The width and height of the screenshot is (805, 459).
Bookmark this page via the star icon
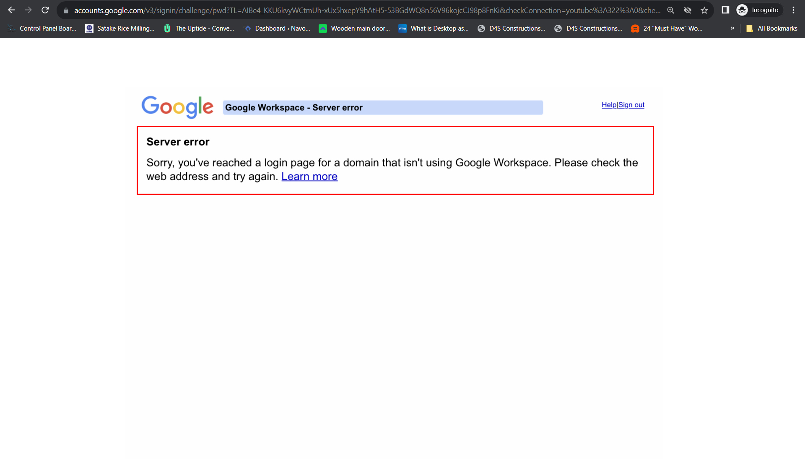[704, 10]
